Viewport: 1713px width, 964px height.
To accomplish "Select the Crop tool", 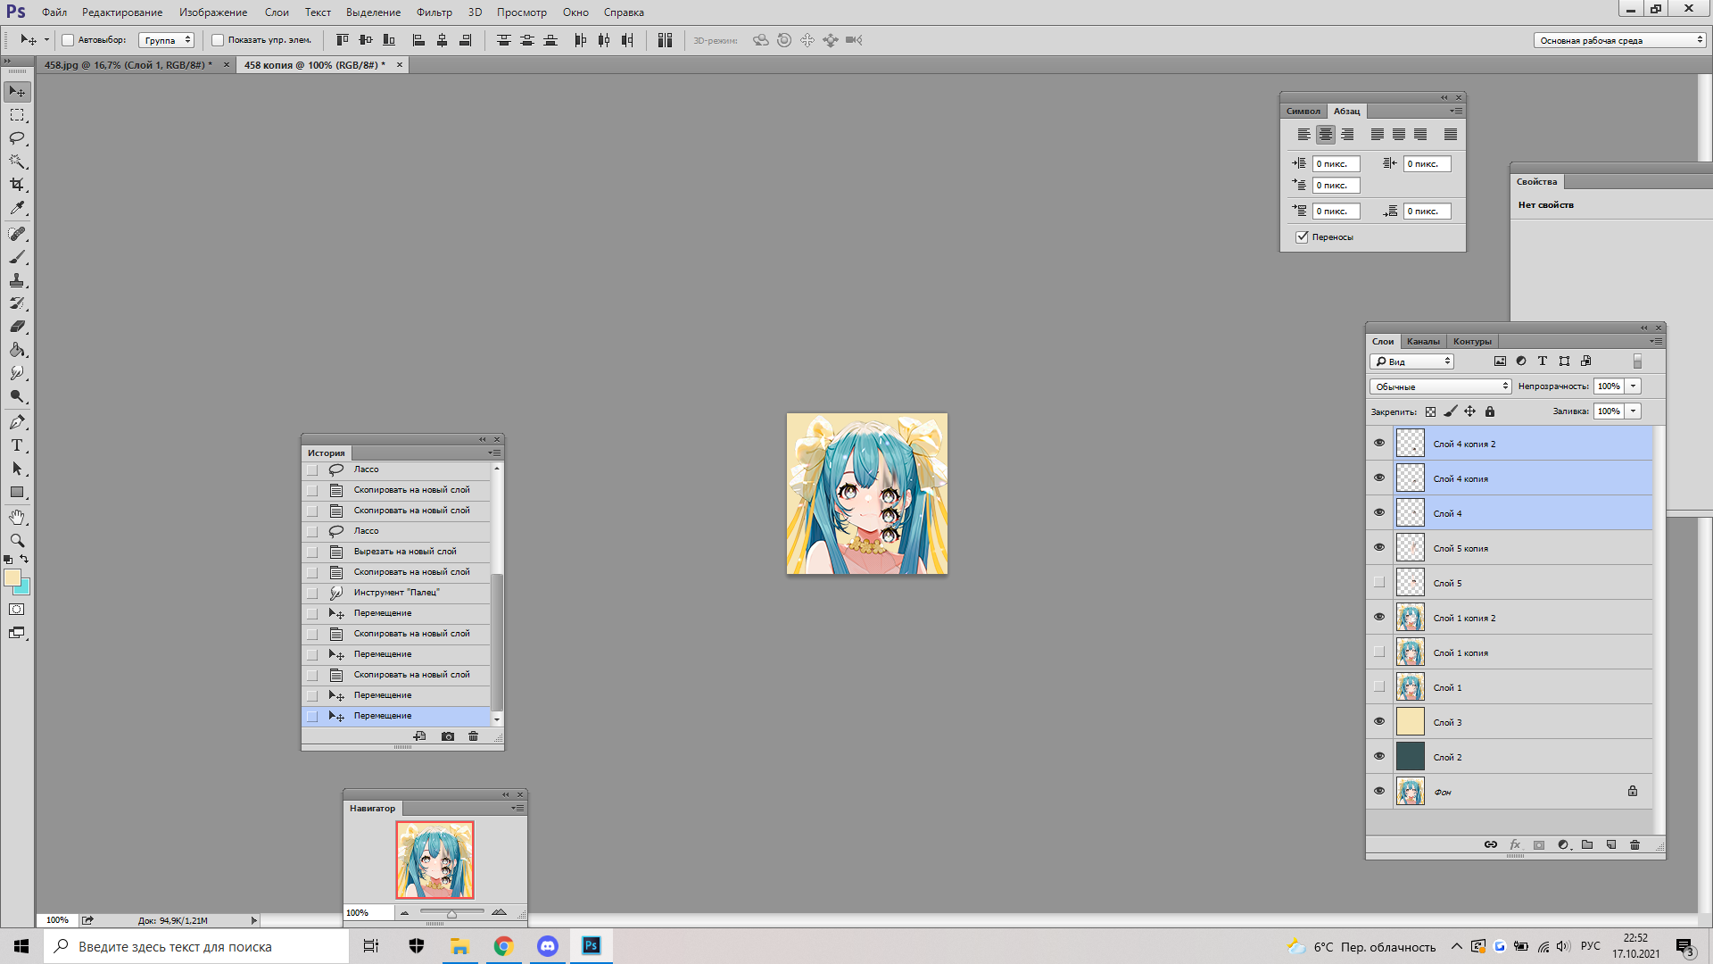I will point(17,185).
